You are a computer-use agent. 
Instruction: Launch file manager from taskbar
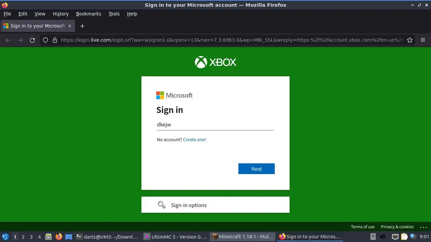[48, 237]
